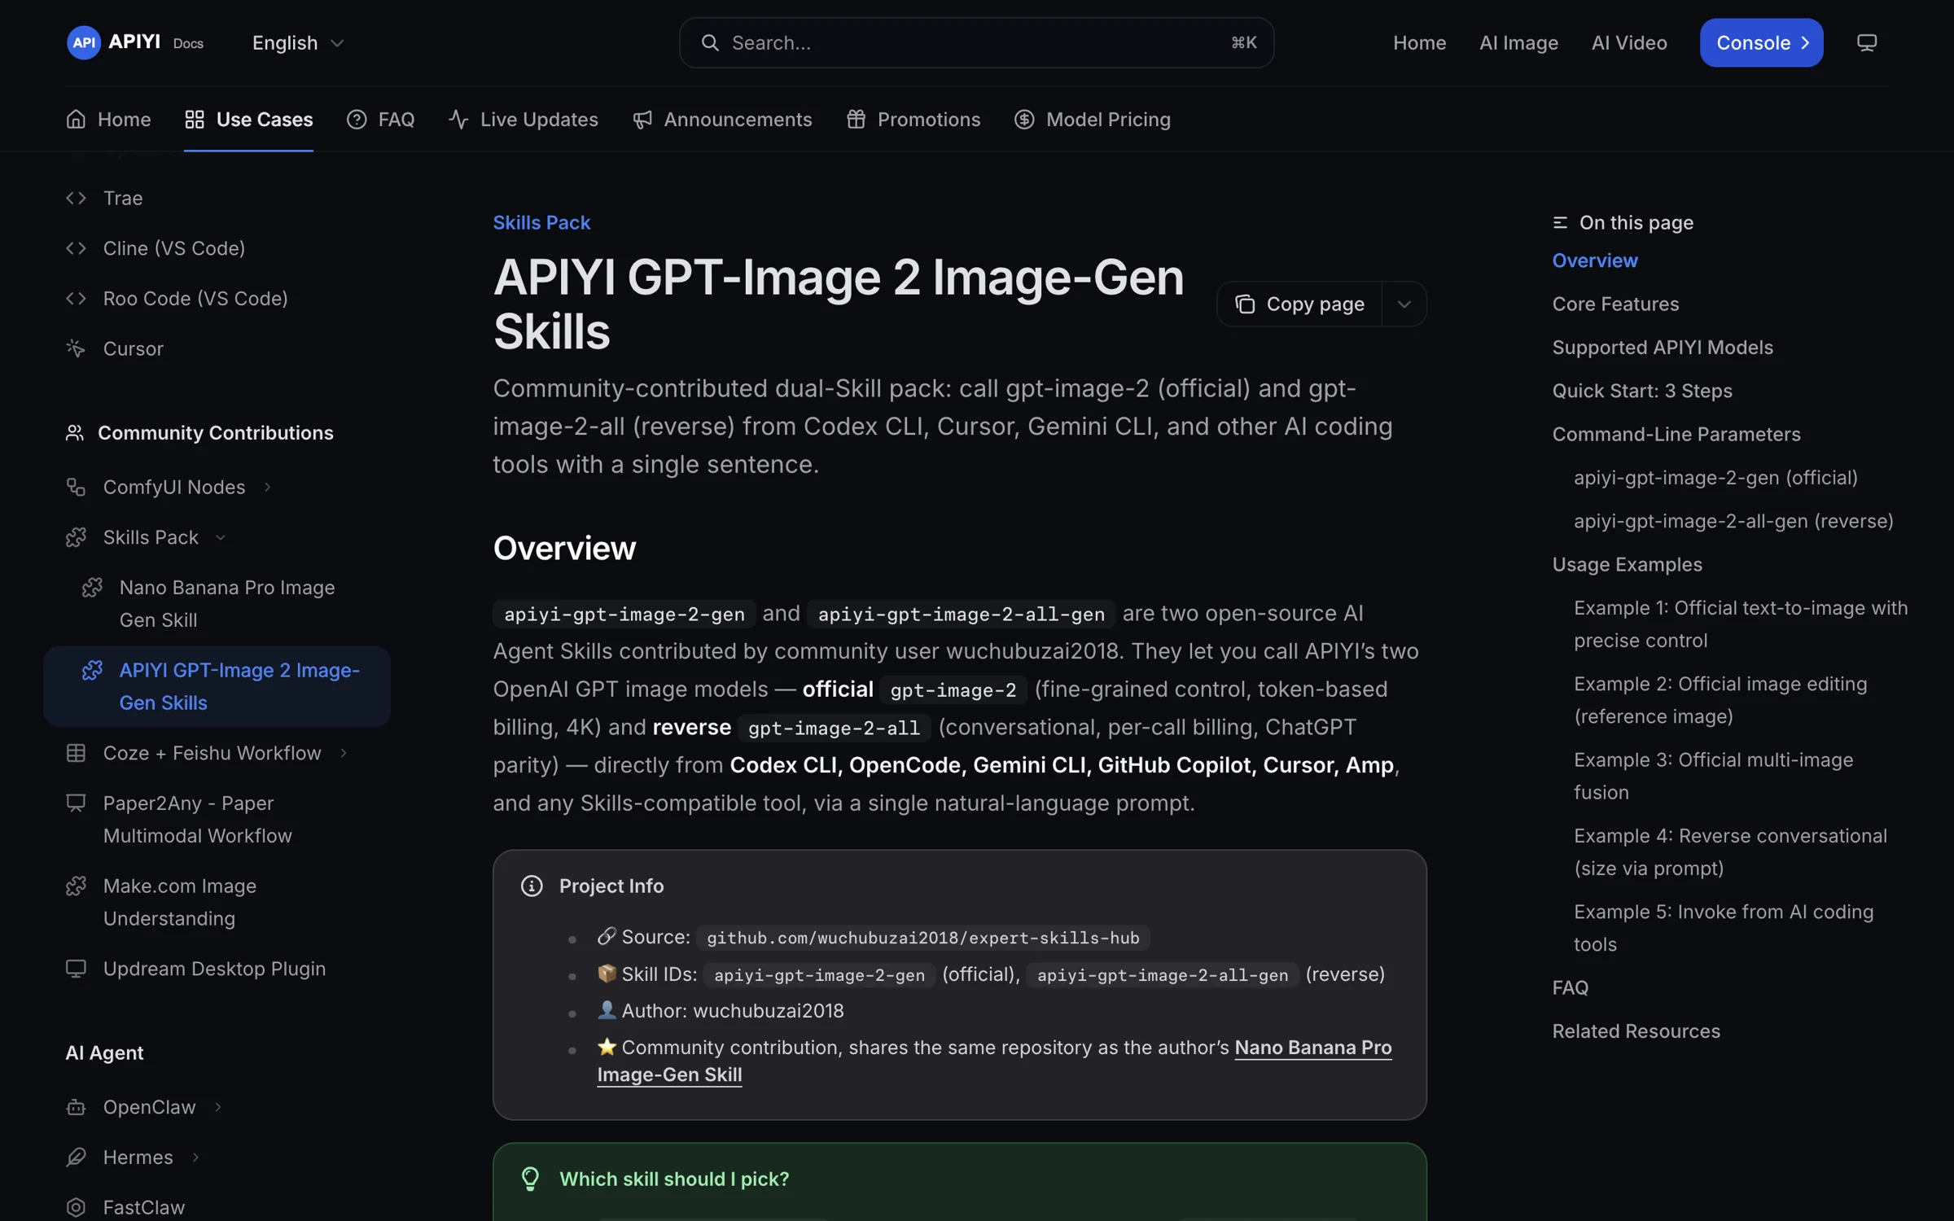The image size is (1954, 1221).
Task: Click the Coze + Feishu Workflow table icon
Action: pos(76,753)
